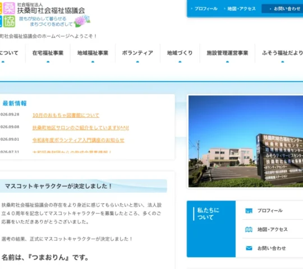
Task: Click the profile building icon in sidebar
Action: coord(249,211)
